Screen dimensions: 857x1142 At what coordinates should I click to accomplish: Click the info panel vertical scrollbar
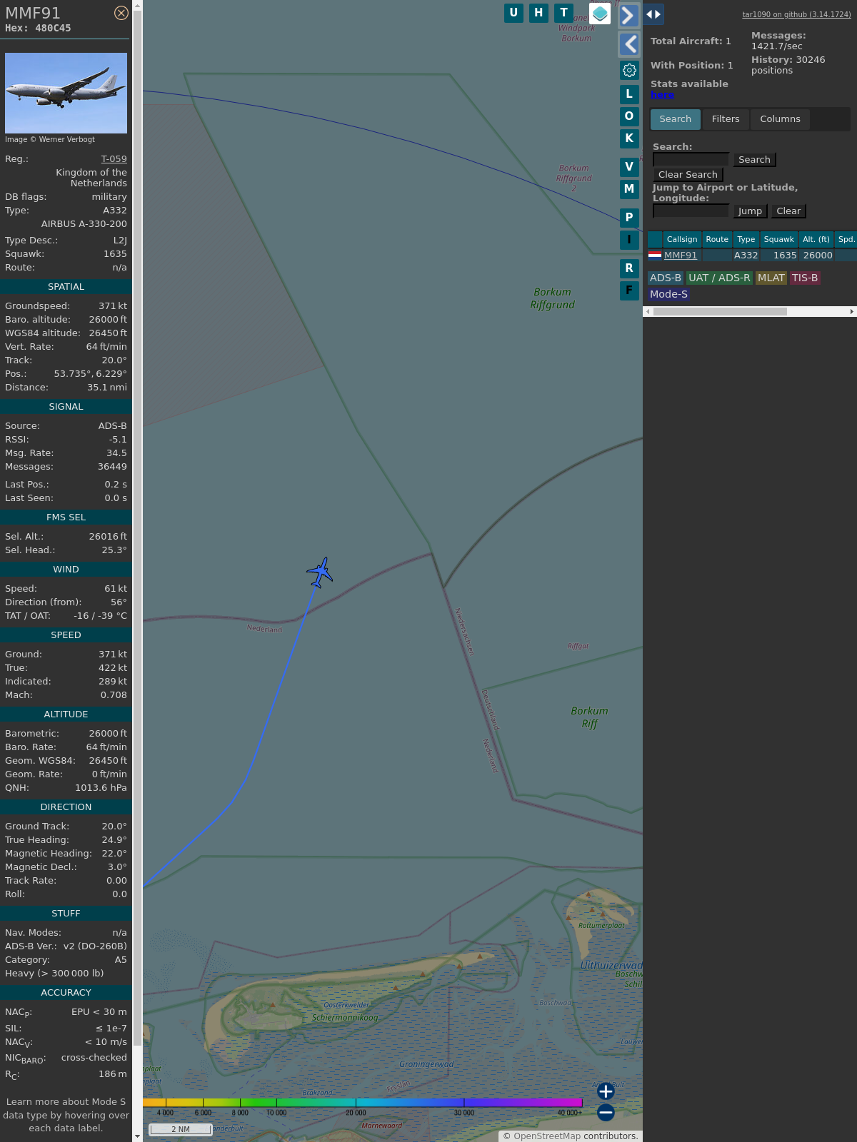137,528
